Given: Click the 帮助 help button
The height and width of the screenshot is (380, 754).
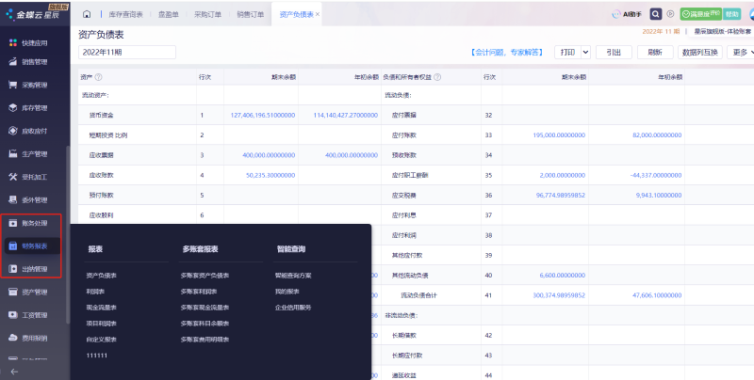Looking at the screenshot, I should (x=732, y=14).
